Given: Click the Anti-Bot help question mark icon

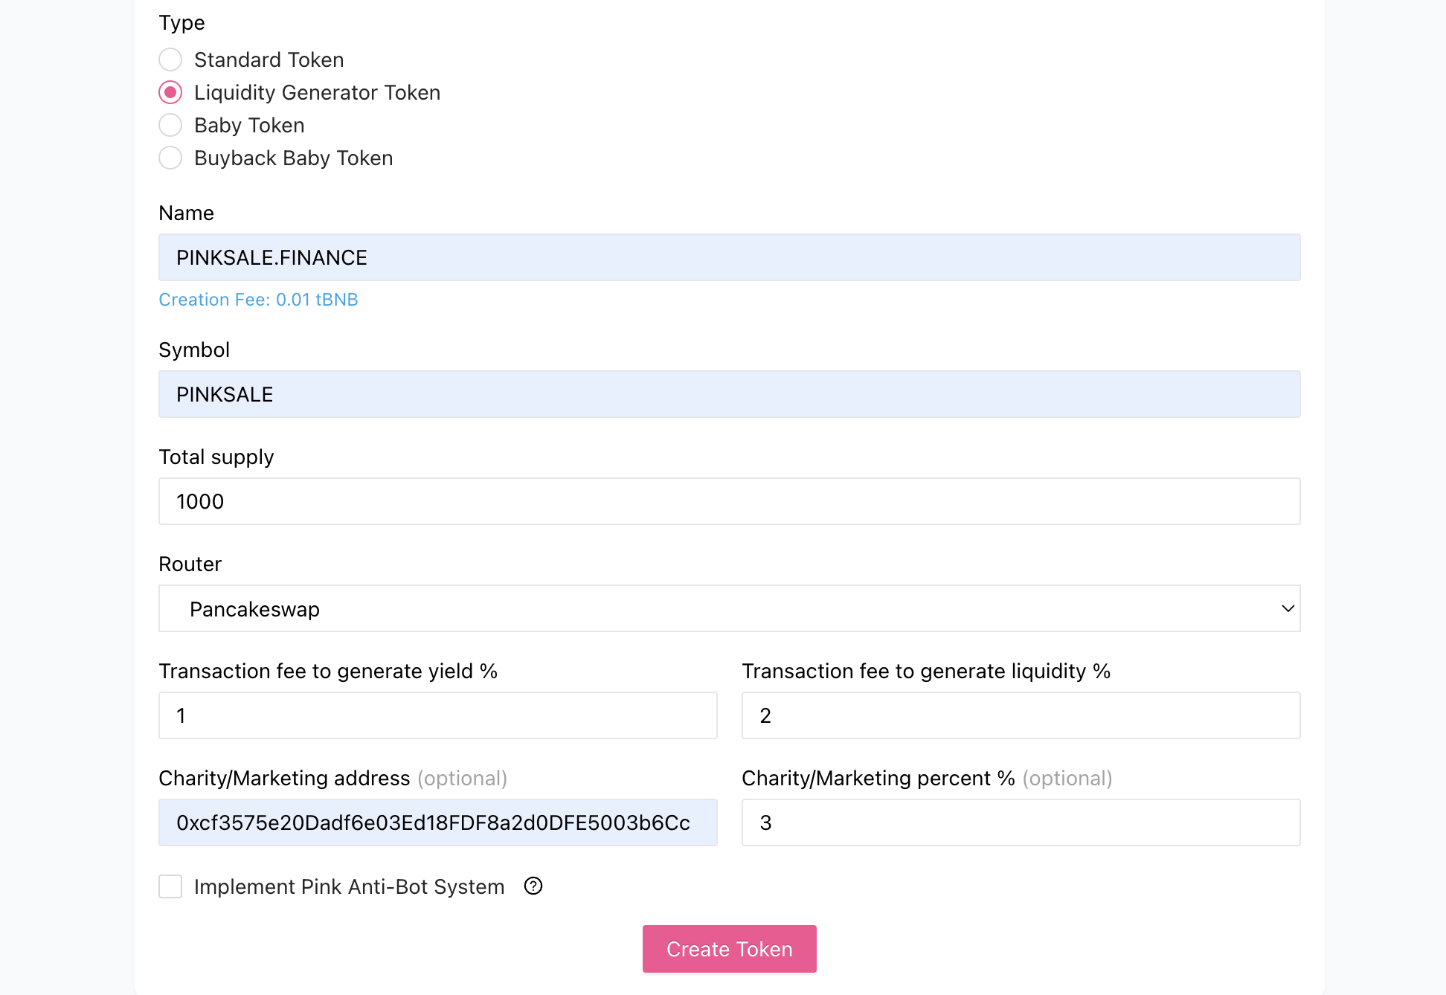Looking at the screenshot, I should coord(533,886).
